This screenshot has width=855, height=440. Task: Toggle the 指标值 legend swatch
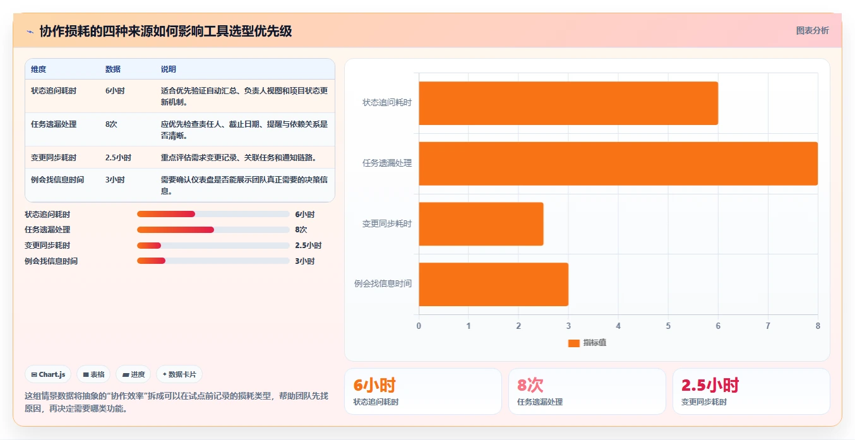click(x=573, y=343)
